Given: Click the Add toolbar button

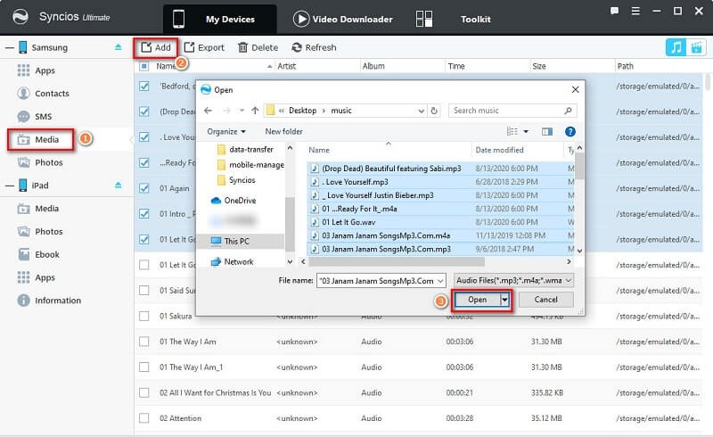Looking at the screenshot, I should tap(156, 47).
